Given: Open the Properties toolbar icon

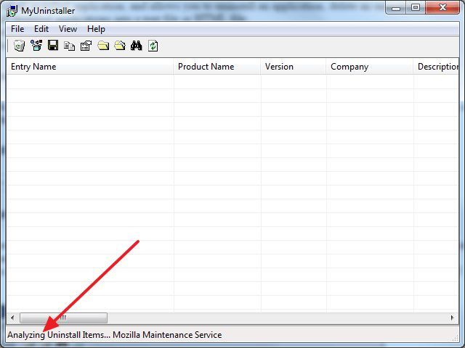Looking at the screenshot, I should point(86,46).
